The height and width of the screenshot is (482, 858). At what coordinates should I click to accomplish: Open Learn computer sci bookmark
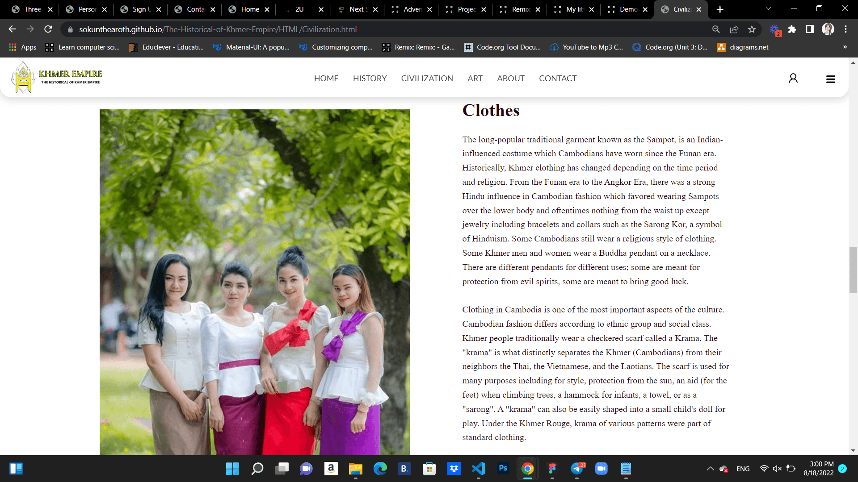pyautogui.click(x=83, y=47)
